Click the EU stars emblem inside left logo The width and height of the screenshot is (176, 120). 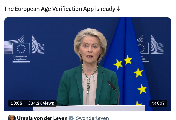point(21,49)
